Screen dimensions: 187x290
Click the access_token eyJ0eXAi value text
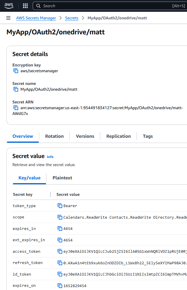(125, 252)
